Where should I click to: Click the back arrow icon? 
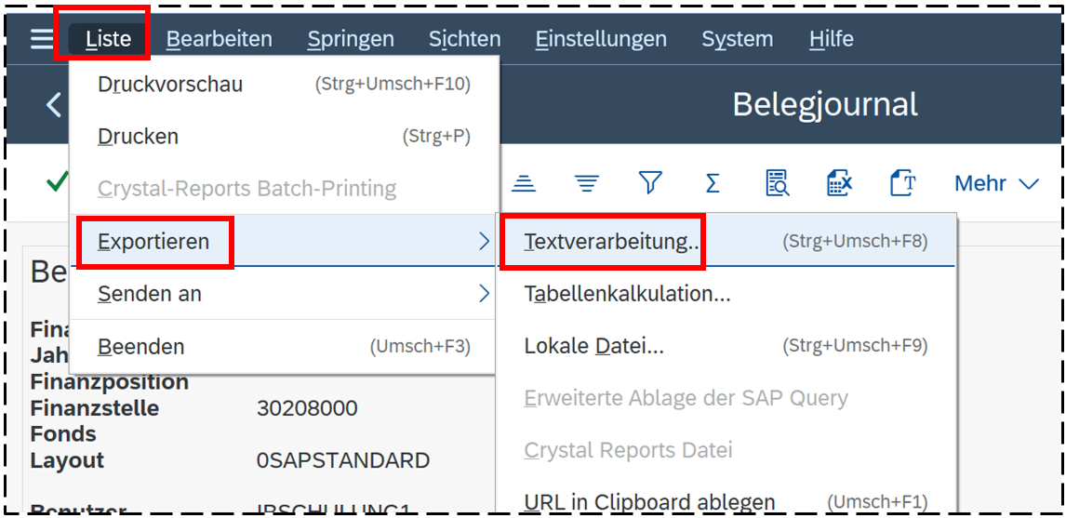(x=54, y=104)
